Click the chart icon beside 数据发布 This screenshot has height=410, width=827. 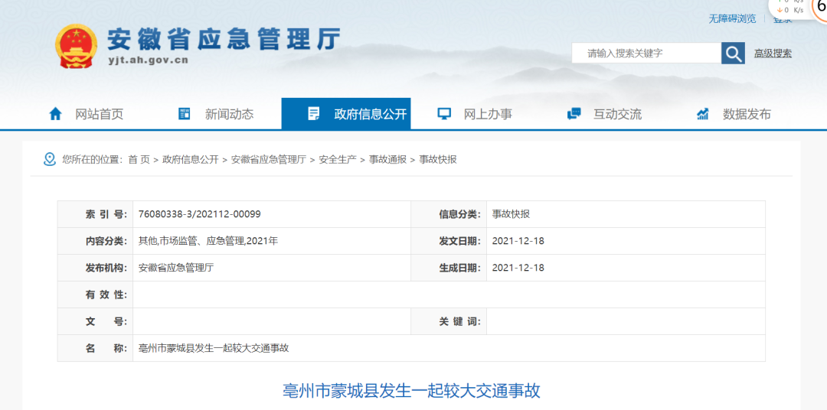(702, 114)
